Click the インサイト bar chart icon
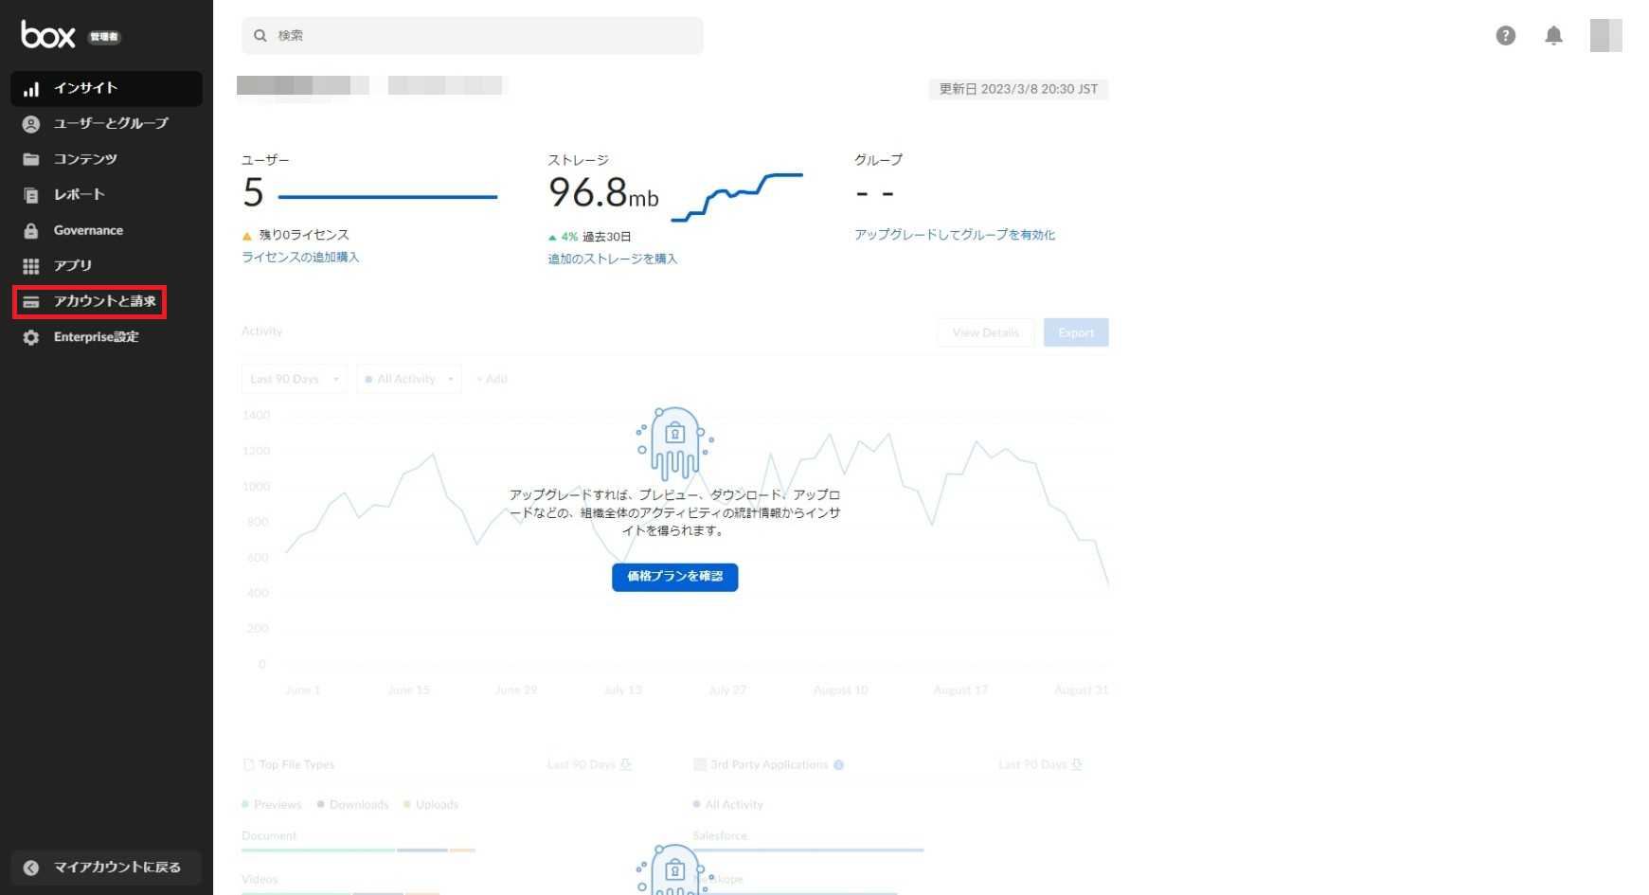Screen dimensions: 1649x895 coord(31,89)
